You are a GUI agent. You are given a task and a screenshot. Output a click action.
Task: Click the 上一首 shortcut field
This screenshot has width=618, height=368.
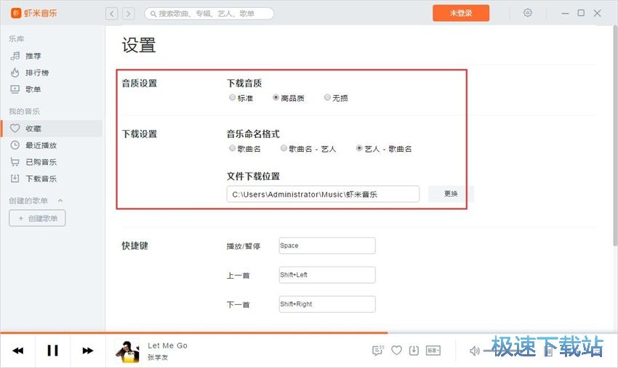(327, 274)
